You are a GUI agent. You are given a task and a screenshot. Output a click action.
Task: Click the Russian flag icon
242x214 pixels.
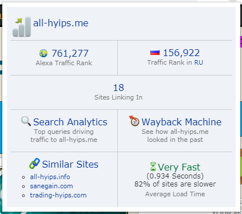[155, 53]
